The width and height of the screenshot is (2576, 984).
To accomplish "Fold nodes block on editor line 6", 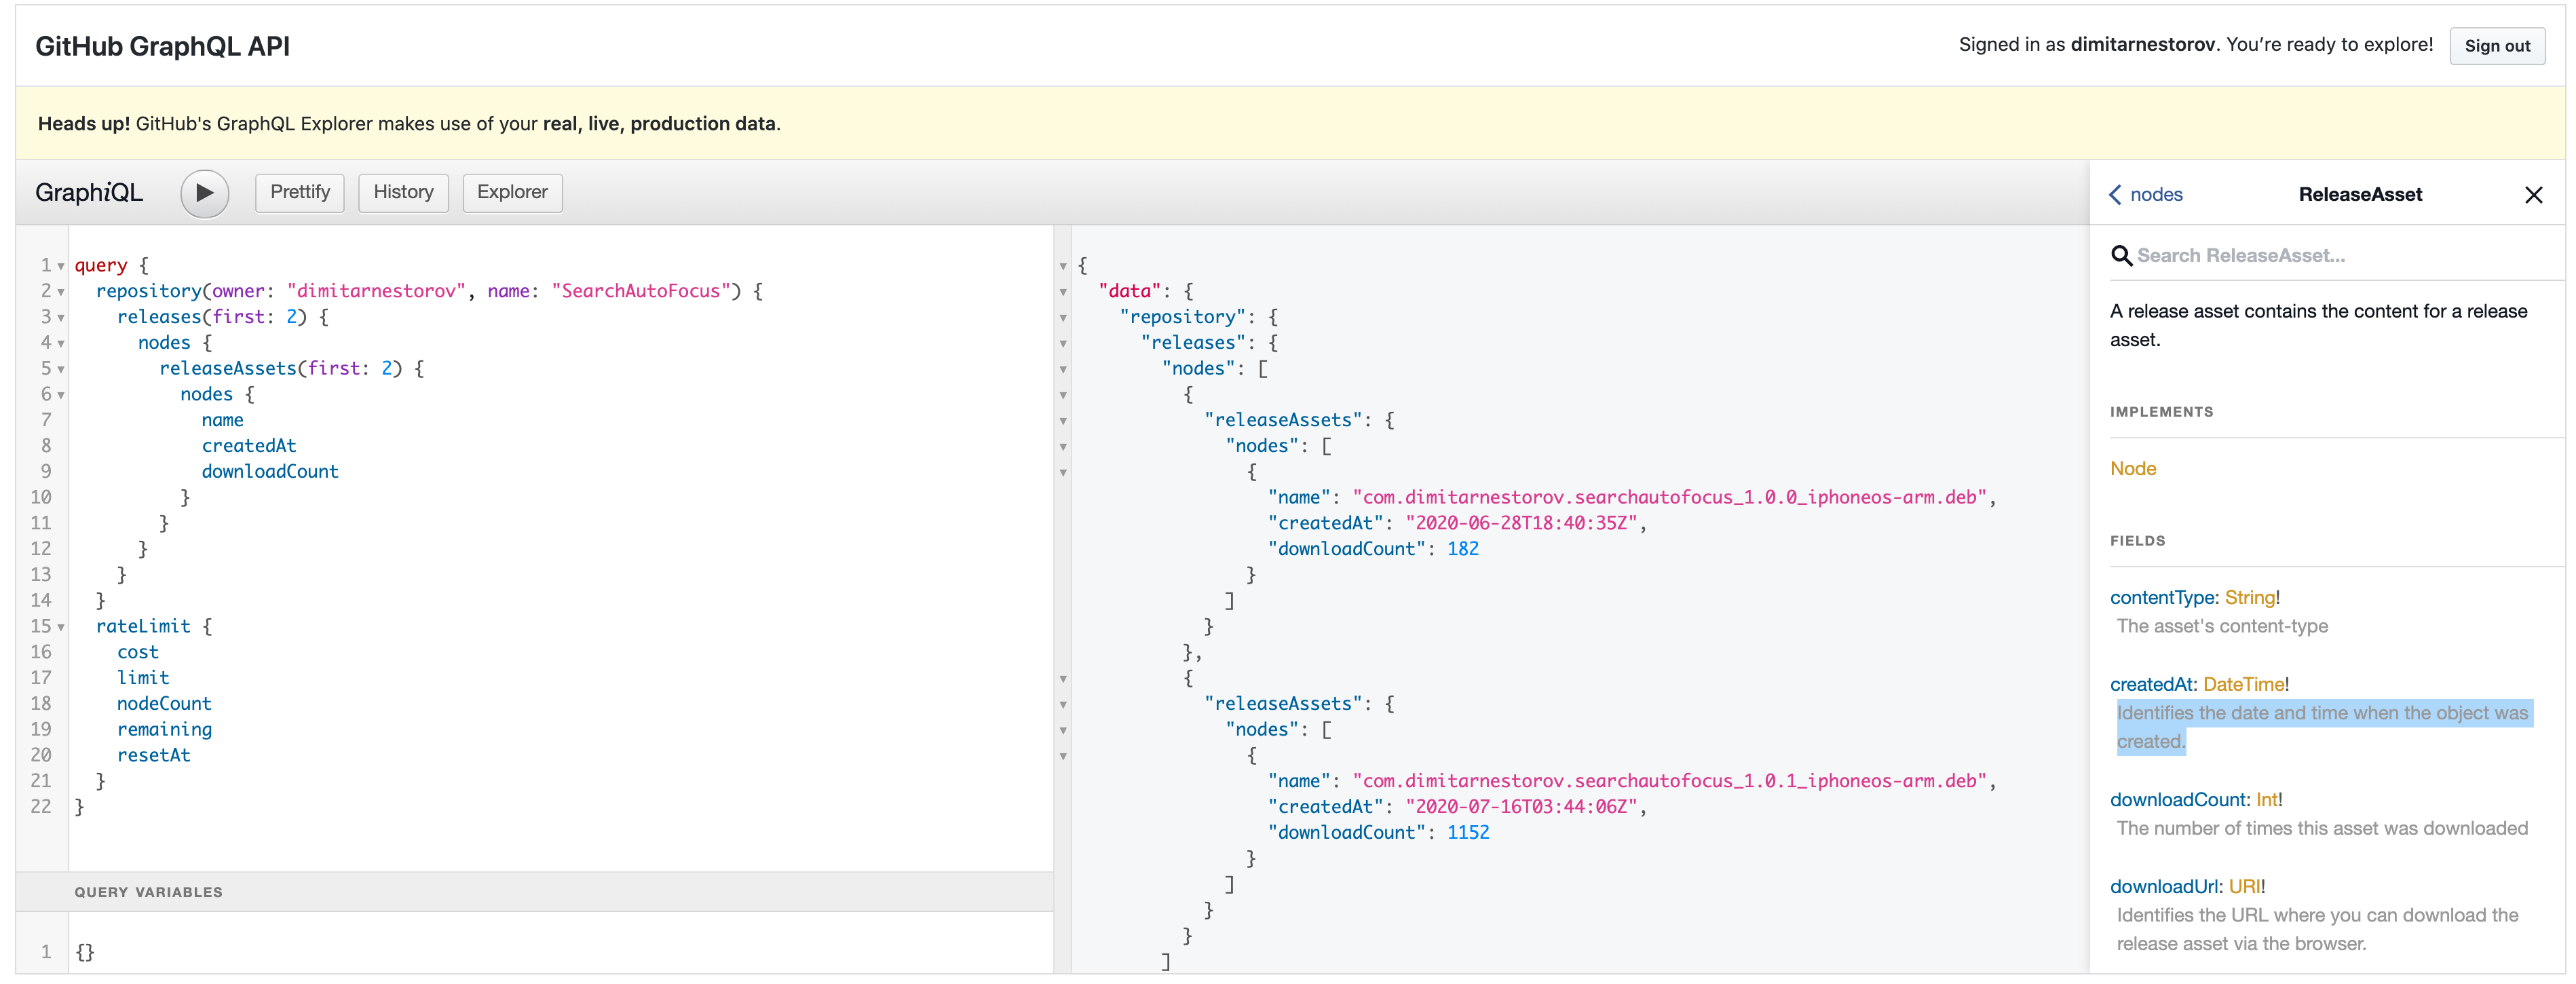I will pos(62,396).
